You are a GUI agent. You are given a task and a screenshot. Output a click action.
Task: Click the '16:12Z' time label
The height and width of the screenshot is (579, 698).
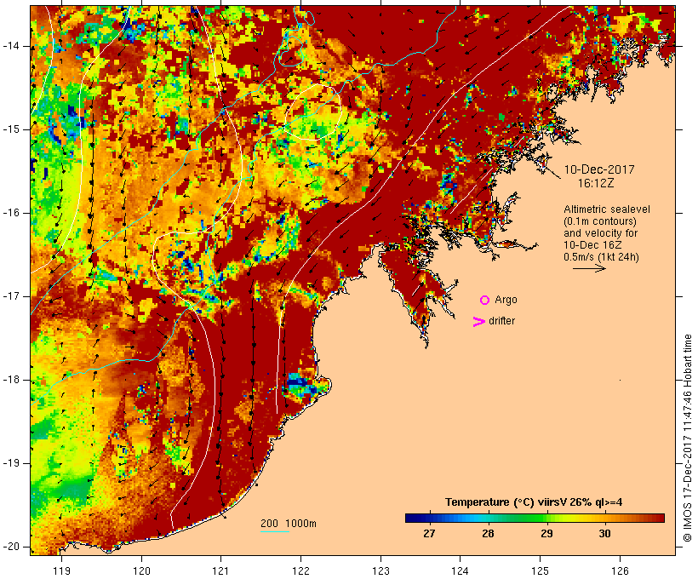596,183
